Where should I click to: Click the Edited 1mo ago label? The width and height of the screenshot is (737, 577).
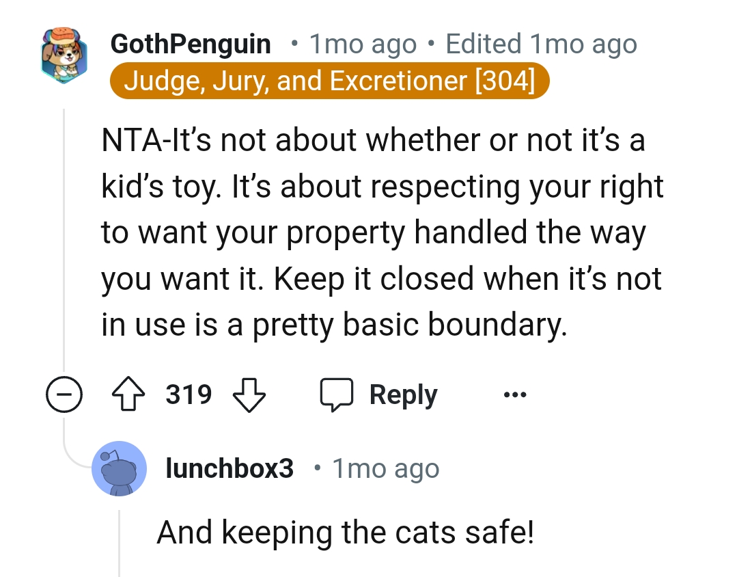pyautogui.click(x=540, y=44)
